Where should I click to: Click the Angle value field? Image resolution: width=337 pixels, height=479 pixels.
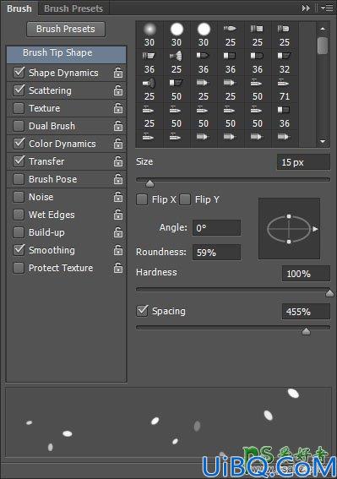[216, 228]
